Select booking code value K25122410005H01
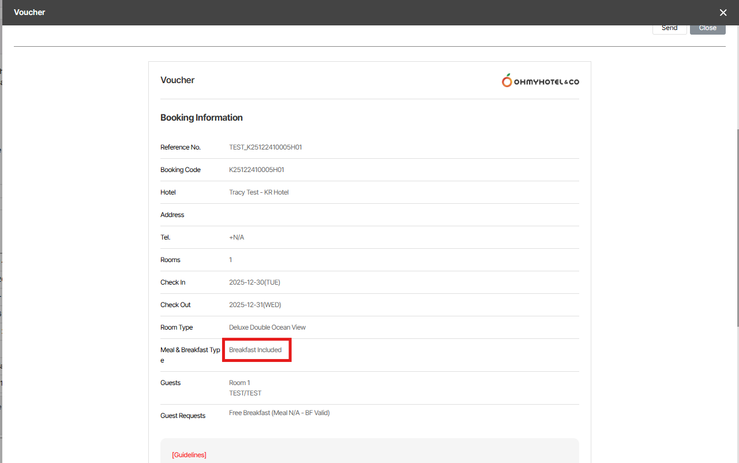 [x=257, y=170]
